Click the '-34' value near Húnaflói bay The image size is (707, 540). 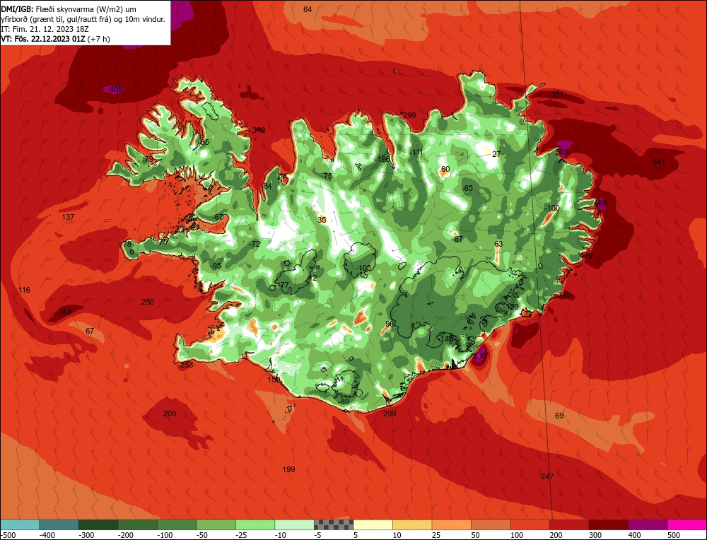[x=267, y=186]
